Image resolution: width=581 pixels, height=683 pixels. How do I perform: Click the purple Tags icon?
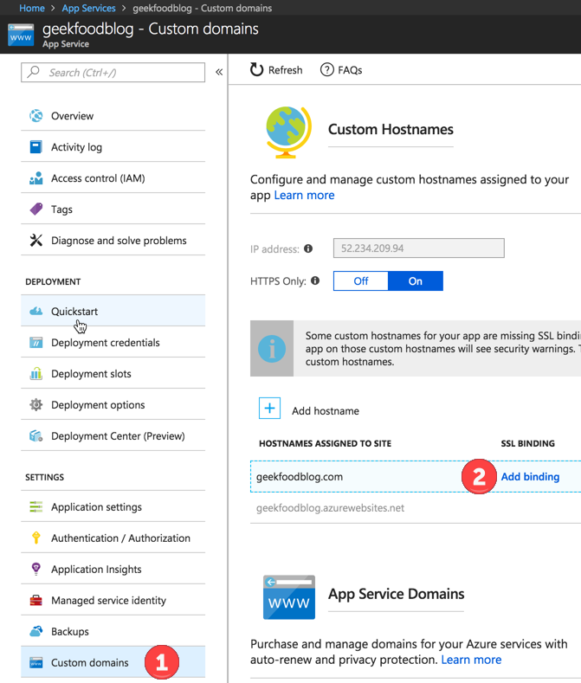[36, 209]
